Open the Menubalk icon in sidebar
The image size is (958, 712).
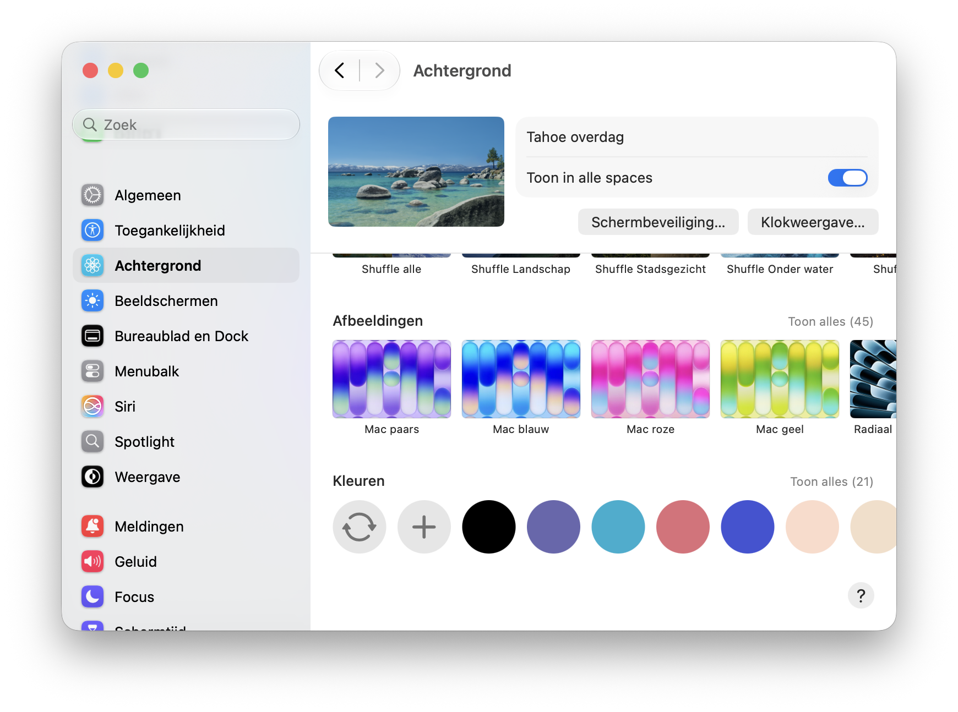point(92,371)
